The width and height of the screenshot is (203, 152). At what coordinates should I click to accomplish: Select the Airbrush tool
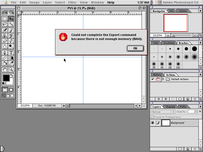click(x=5, y=30)
